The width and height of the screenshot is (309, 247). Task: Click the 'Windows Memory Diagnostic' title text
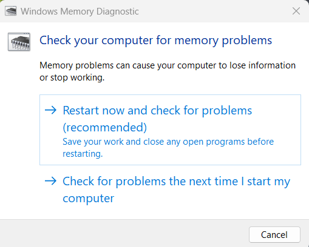coord(80,12)
